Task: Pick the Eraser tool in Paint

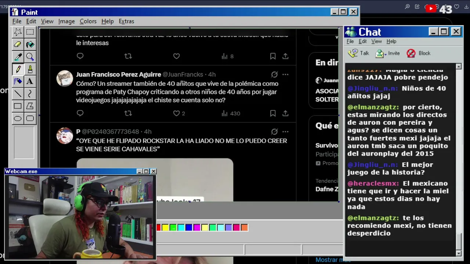Action: 18,44
